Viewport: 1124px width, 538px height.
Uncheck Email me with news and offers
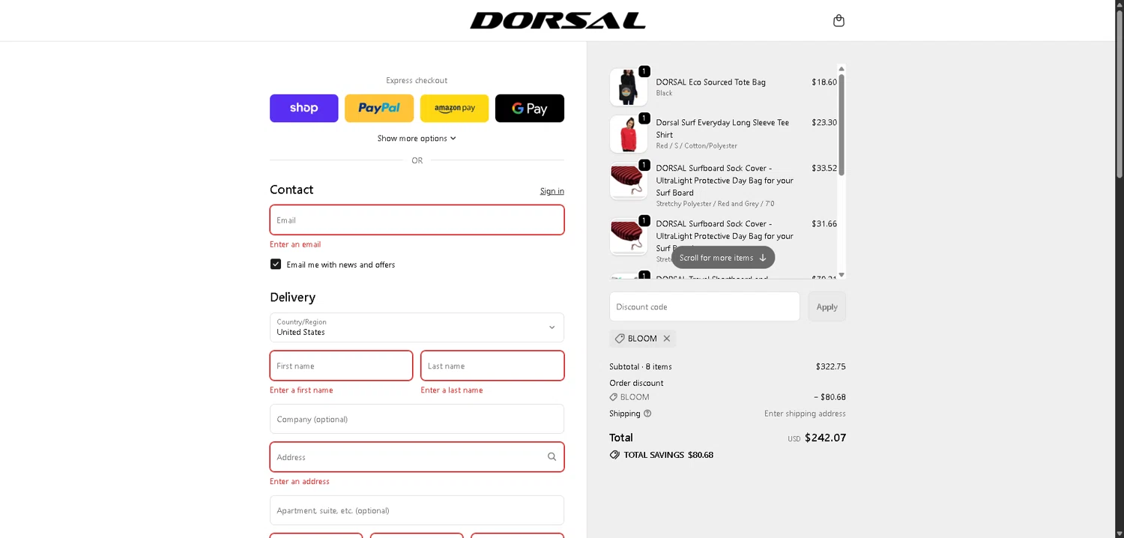(276, 265)
